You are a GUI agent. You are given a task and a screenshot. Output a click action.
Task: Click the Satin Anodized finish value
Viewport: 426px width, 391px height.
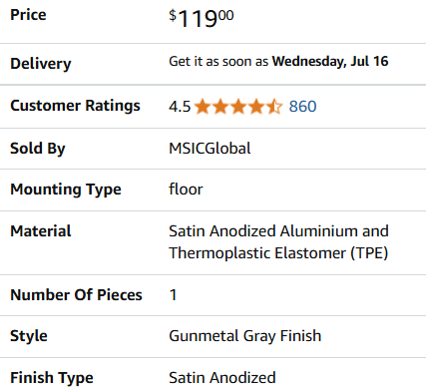click(222, 378)
